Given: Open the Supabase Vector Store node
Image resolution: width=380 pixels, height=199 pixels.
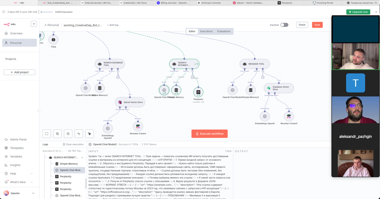Looking at the screenshot, I should pos(279,88).
